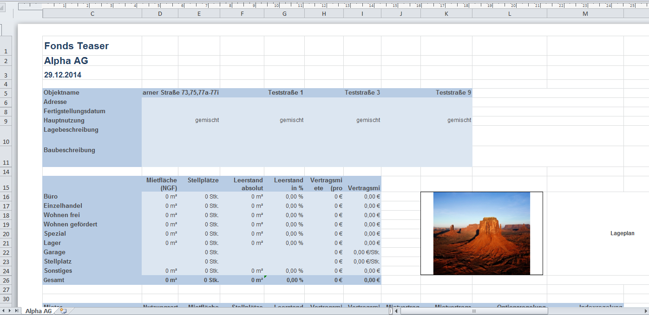This screenshot has height=315, width=649.
Task: Select the Monument Valley picture
Action: tap(481, 233)
